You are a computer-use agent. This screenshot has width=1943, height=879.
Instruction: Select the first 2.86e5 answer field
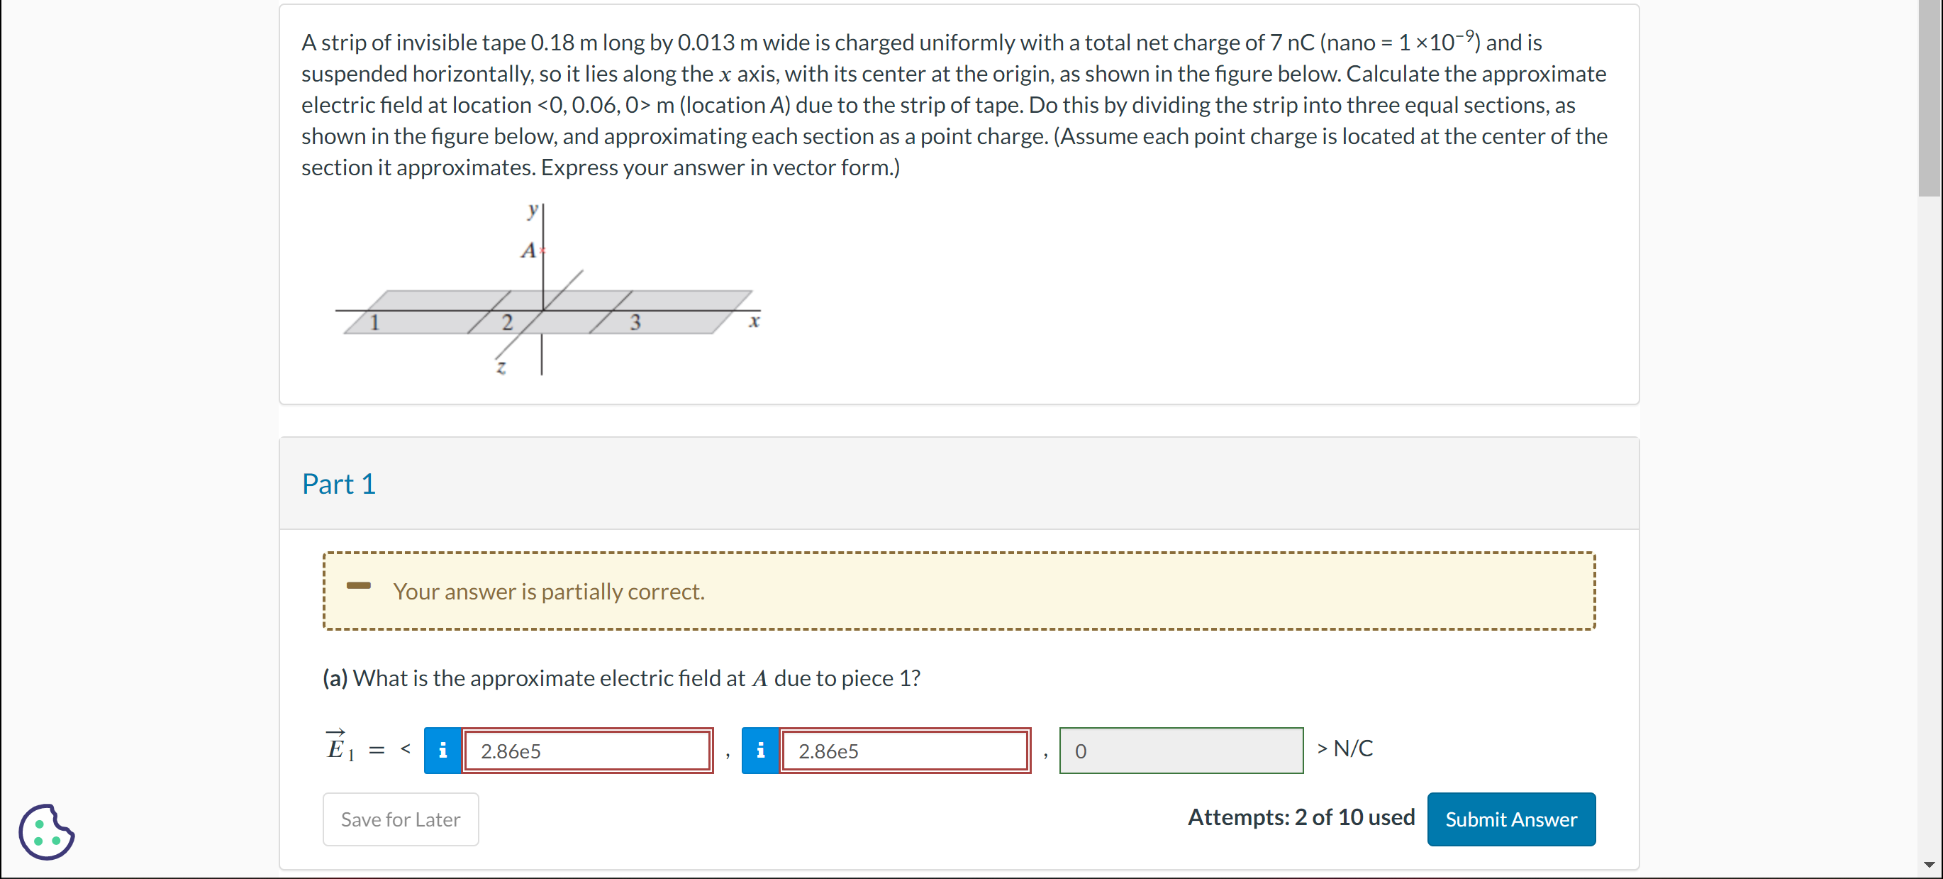pyautogui.click(x=588, y=750)
